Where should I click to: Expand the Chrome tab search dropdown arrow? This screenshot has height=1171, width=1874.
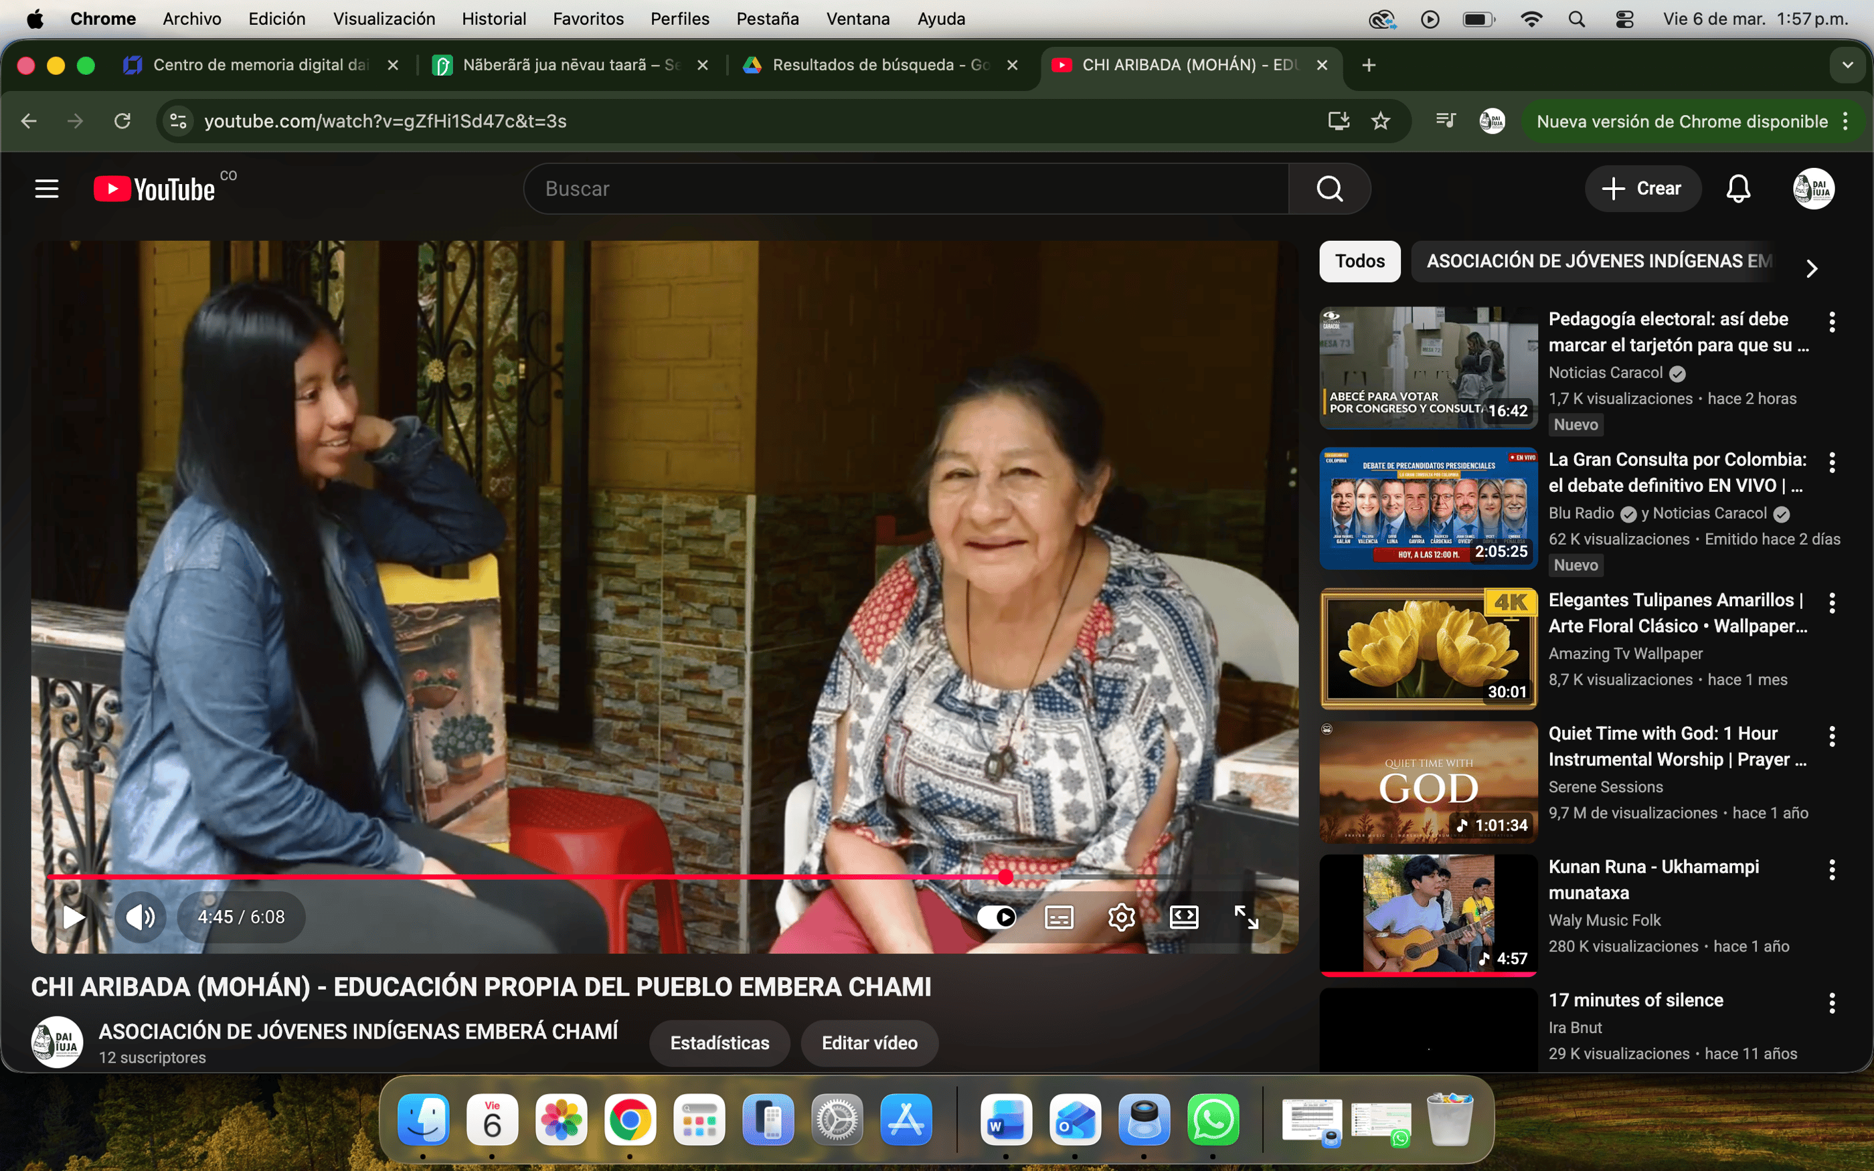(x=1848, y=65)
